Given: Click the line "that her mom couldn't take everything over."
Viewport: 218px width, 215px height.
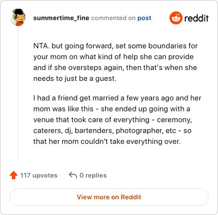Looking at the screenshot, I should point(107,141).
